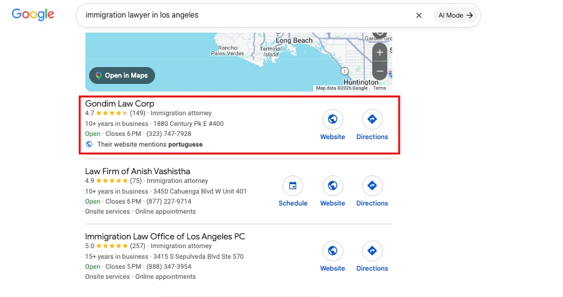Open the Website icon for Anish Vashistha

coord(333,185)
